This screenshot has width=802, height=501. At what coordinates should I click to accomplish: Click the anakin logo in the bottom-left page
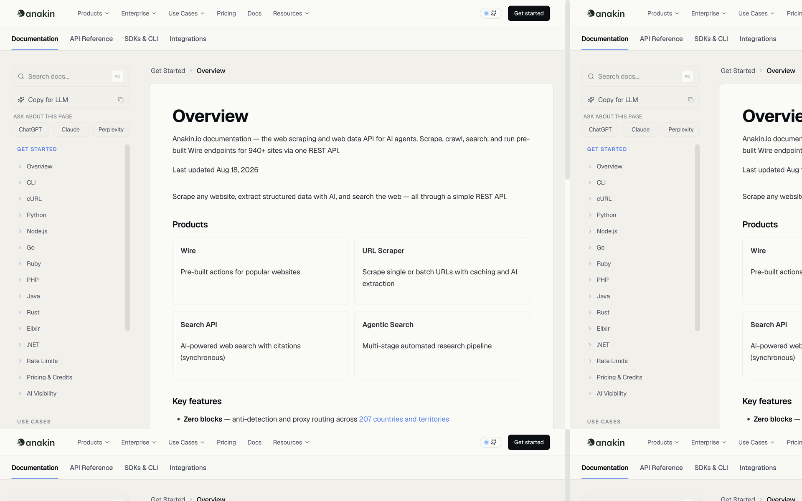(36, 442)
